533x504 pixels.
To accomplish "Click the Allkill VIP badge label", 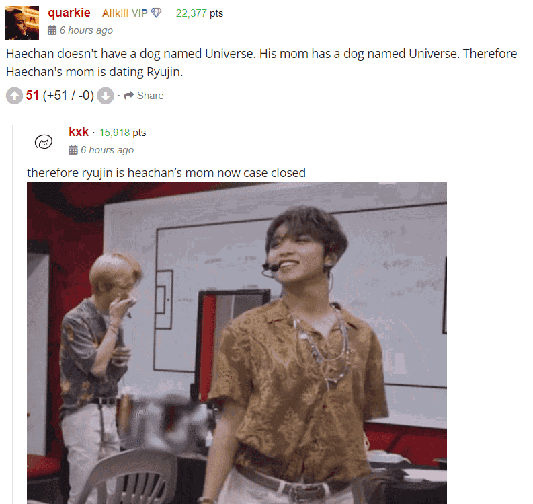I will point(125,13).
